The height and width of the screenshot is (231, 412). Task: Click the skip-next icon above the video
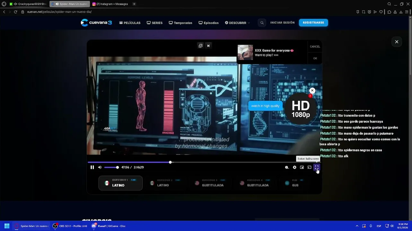coord(208,46)
